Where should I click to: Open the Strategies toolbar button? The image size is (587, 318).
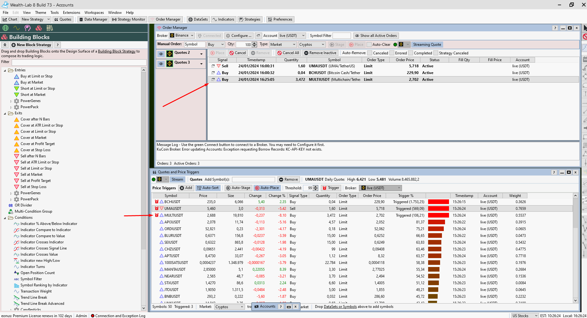tap(250, 19)
